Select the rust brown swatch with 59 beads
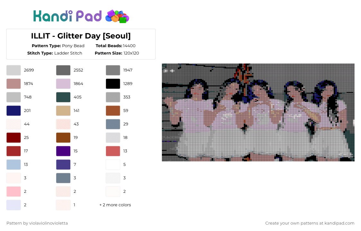 click(113, 111)
